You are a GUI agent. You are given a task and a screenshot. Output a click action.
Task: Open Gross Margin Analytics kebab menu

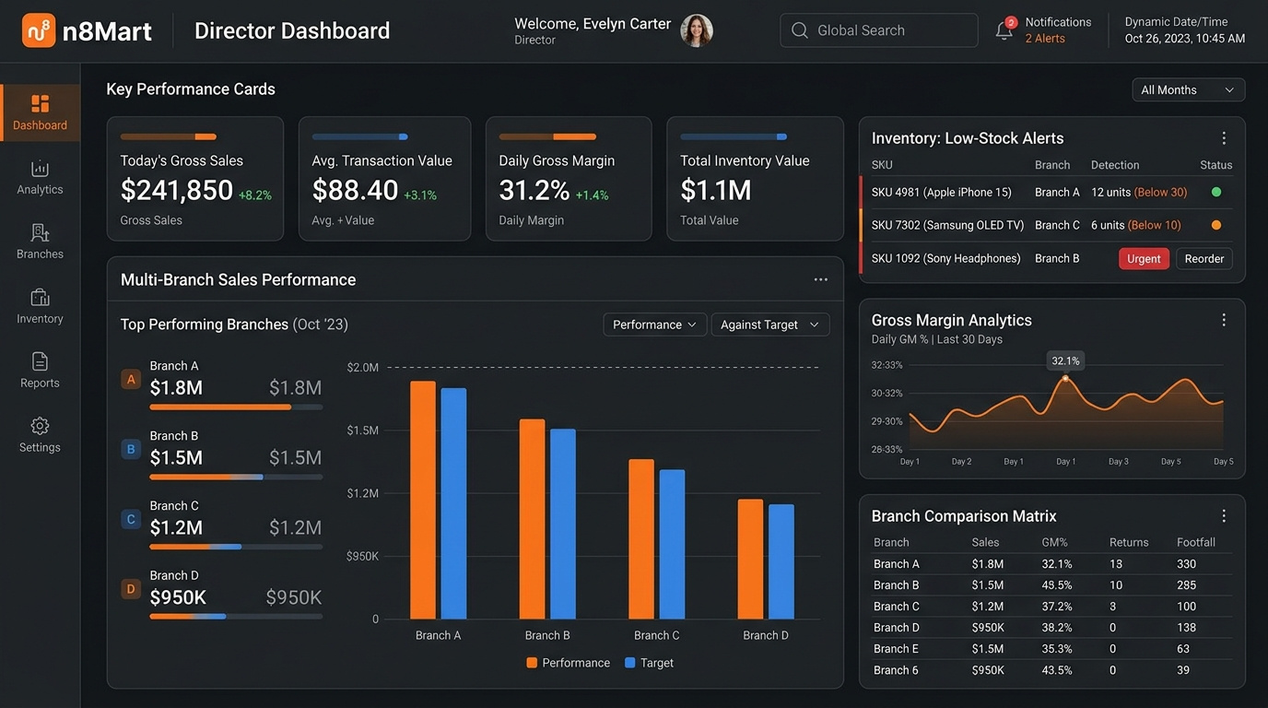(x=1224, y=320)
